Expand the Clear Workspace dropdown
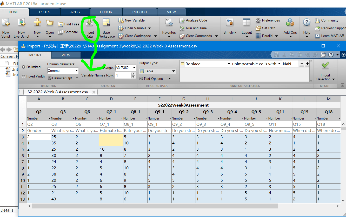This screenshot has height=217, width=346. 155,36
